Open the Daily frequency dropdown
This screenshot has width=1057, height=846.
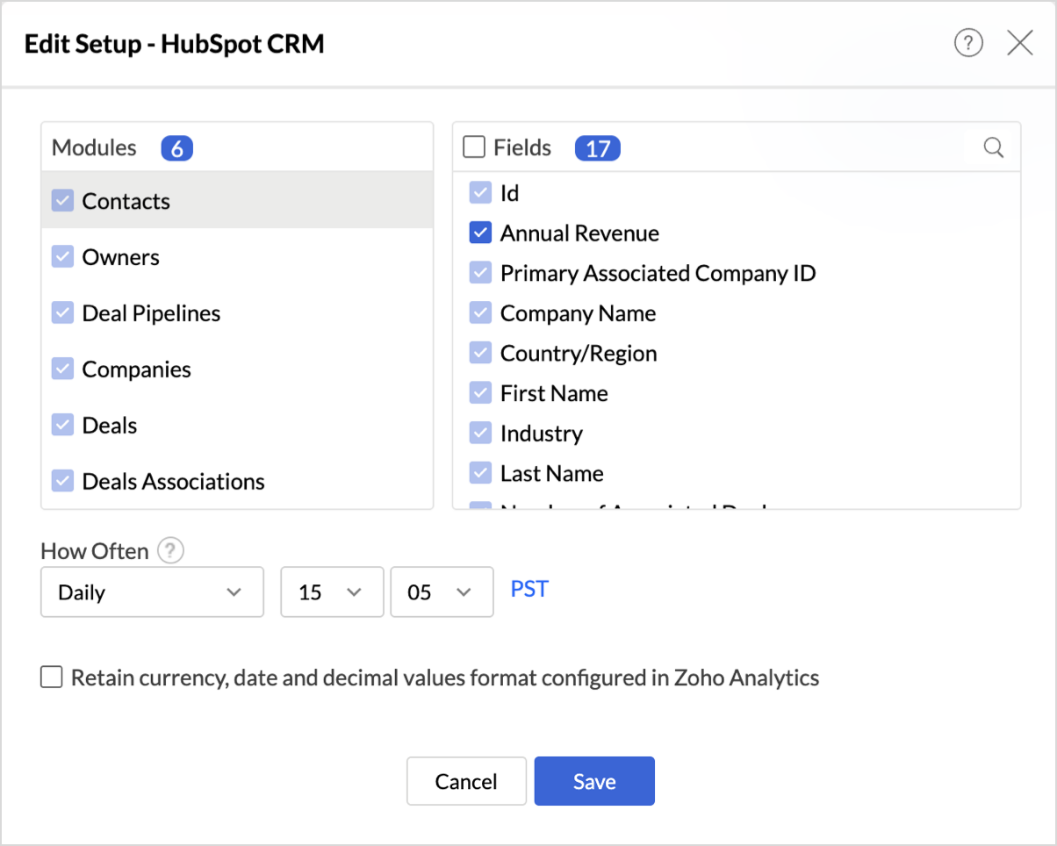(152, 592)
